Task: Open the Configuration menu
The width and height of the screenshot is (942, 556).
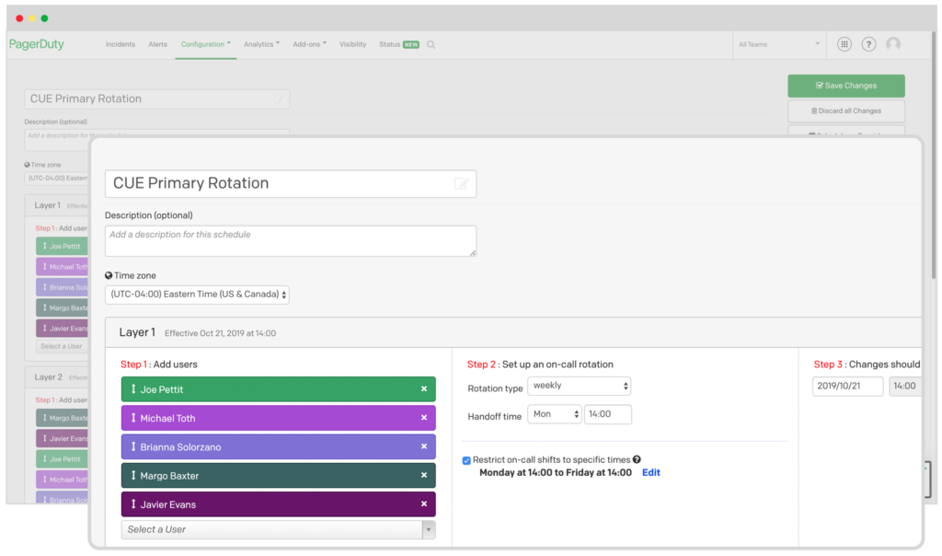Action: (205, 44)
